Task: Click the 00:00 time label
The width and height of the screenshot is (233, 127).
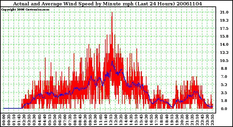Action: tap(4, 120)
